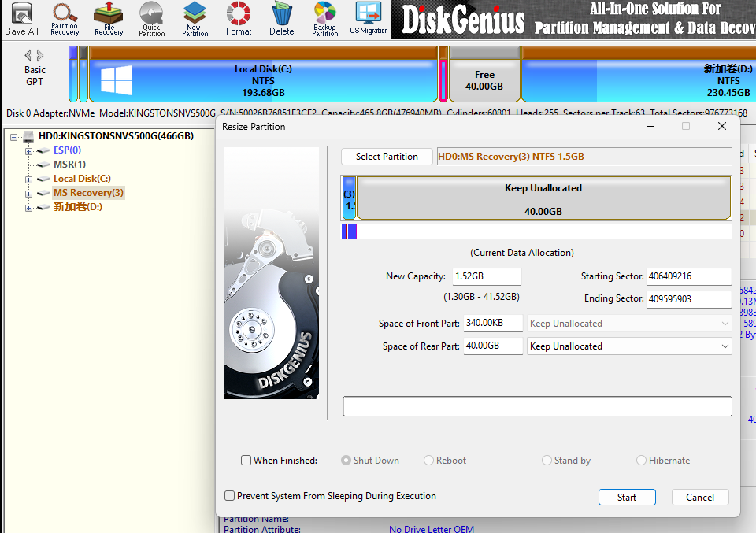Expand the Local Disk(C:) tree node
756x533 pixels.
coord(28,180)
